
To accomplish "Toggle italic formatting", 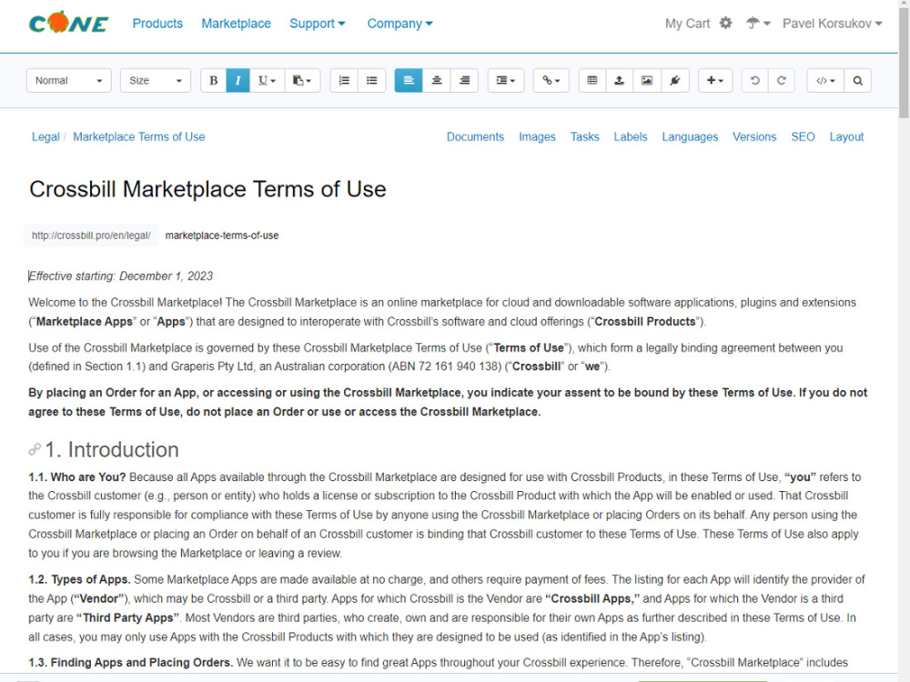I will [238, 81].
